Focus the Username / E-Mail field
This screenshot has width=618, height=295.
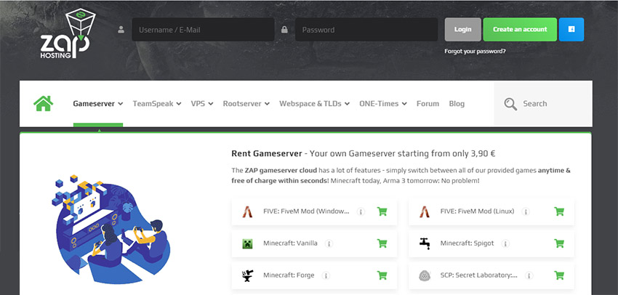(x=203, y=30)
